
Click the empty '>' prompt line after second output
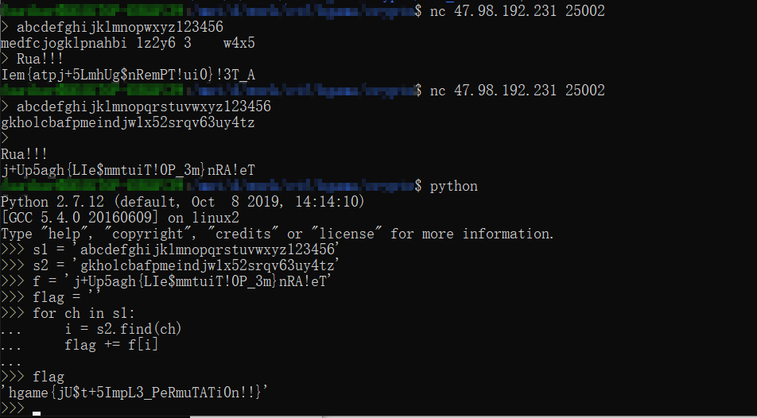(x=5, y=138)
